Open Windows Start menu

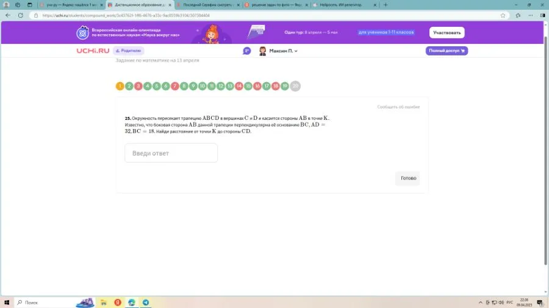tap(7, 303)
